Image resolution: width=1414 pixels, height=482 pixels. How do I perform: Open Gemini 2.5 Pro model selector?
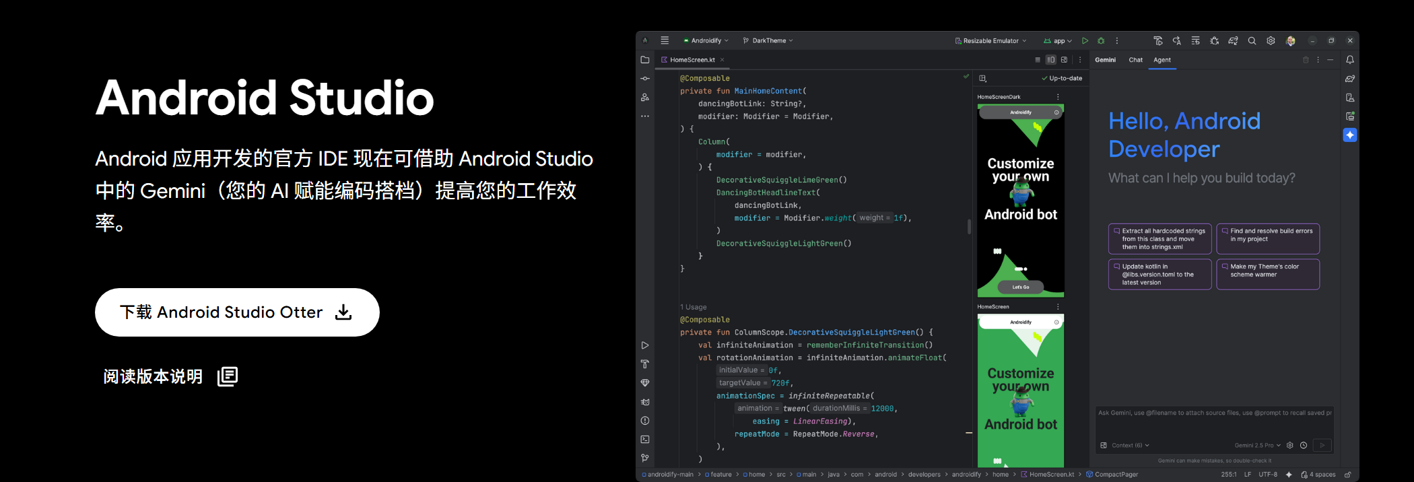point(1258,445)
